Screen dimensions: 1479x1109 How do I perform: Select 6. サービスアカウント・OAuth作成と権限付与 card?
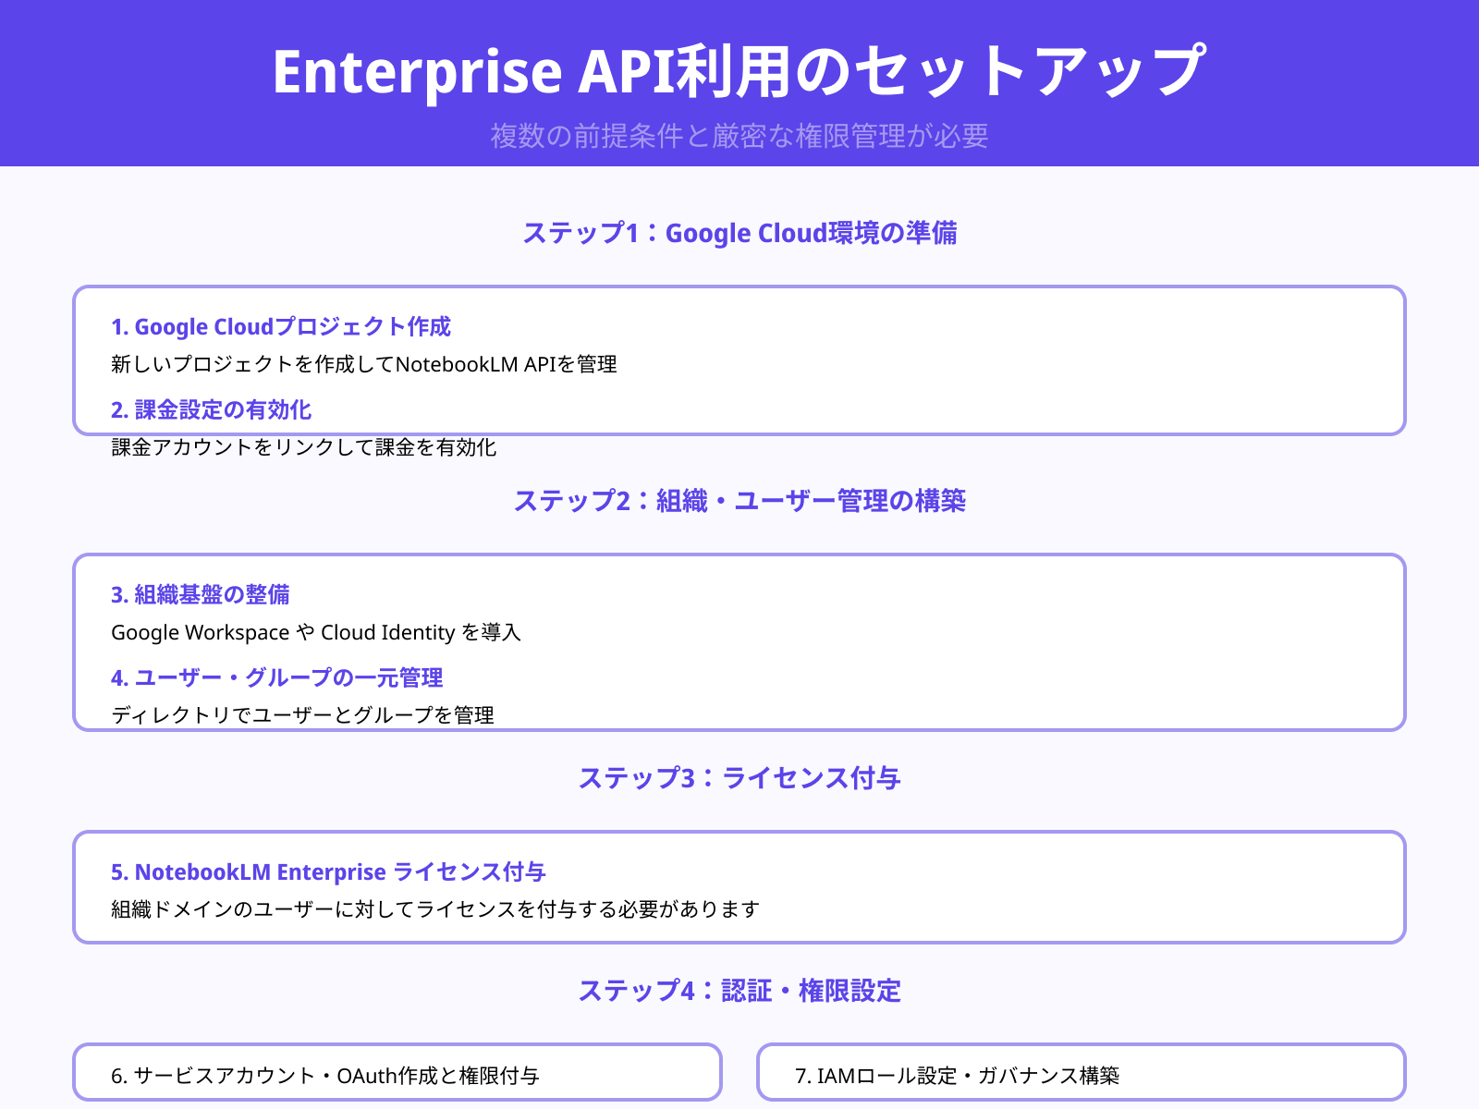tap(396, 1073)
